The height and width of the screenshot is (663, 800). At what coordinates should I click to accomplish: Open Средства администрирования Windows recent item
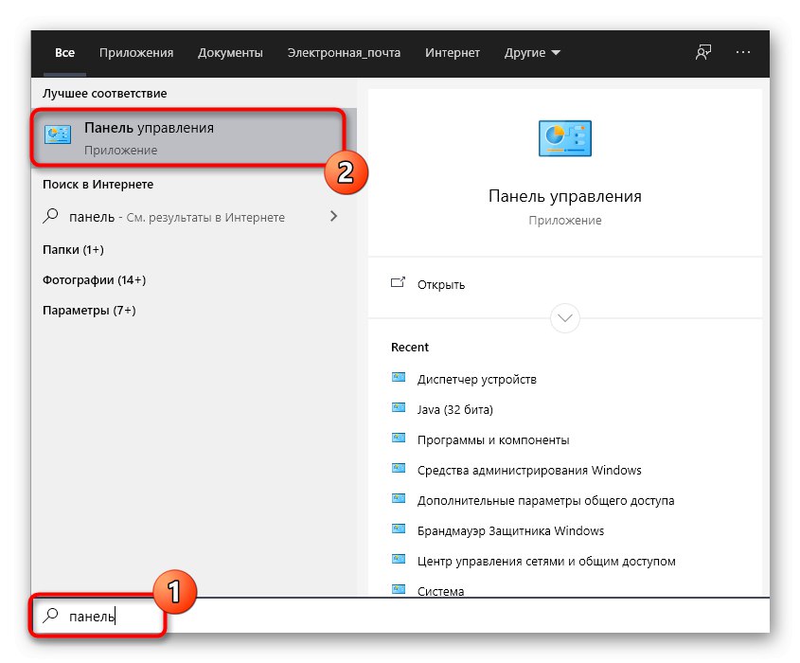(529, 470)
